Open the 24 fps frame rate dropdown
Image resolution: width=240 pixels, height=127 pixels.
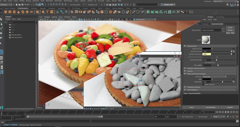[219, 117]
